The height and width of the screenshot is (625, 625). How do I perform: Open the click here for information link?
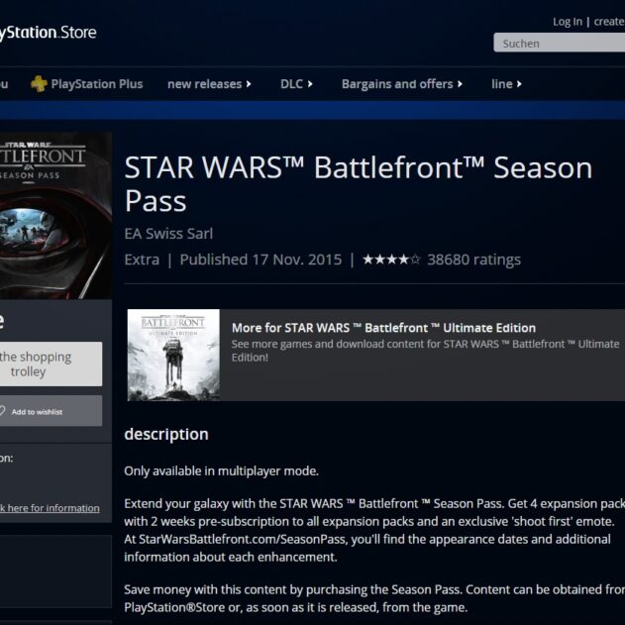click(50, 508)
